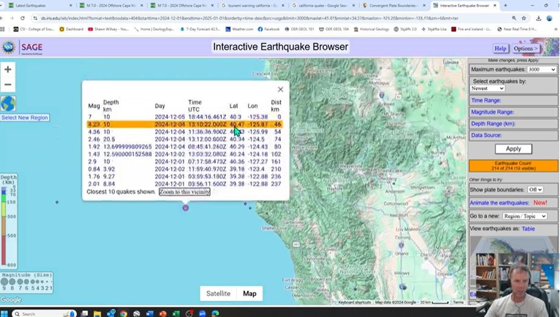Reload the page with browser refresh icon
Screen dimensions: 560x317
[25, 18]
